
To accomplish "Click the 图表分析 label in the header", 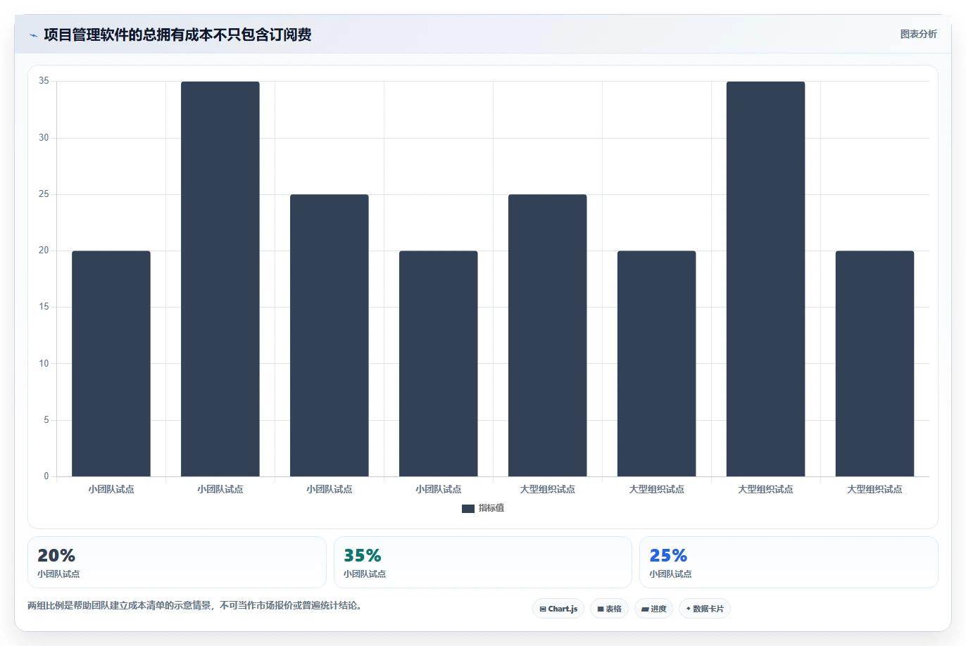I will pos(918,34).
